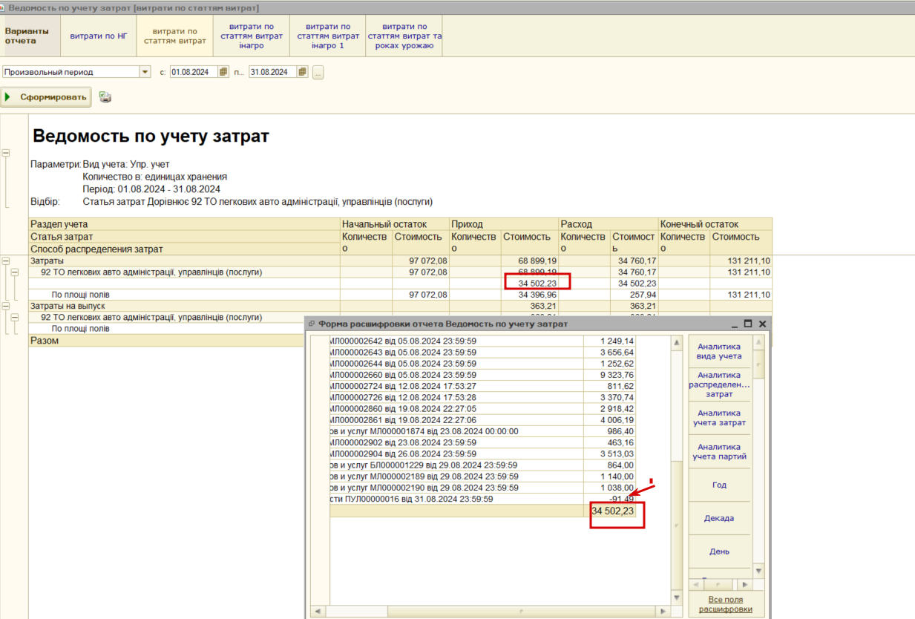
Task: Switch to витрати по статтям витрат інагро 1
Action: click(328, 36)
